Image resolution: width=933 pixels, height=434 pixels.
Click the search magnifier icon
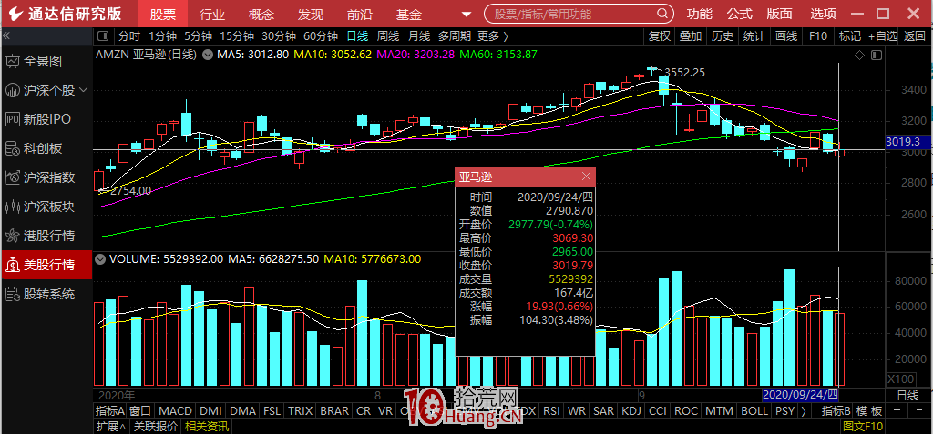pyautogui.click(x=661, y=14)
